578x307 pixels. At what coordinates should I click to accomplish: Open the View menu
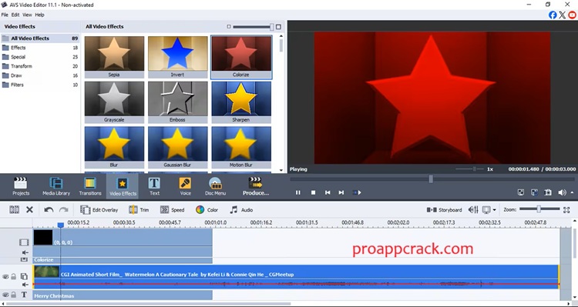click(27, 15)
